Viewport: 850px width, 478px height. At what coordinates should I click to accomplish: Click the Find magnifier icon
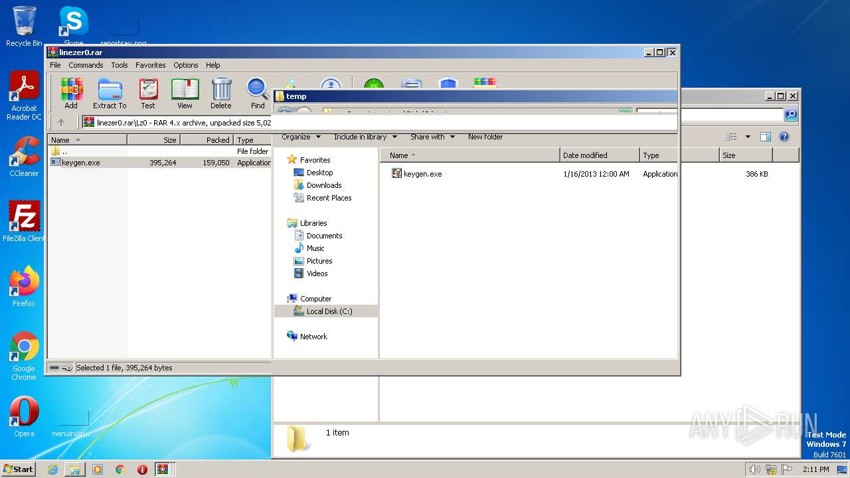[x=258, y=94]
